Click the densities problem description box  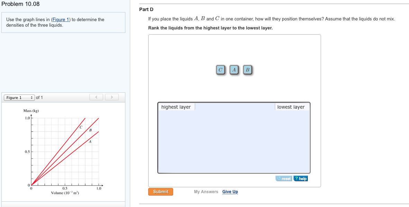tap(63, 22)
